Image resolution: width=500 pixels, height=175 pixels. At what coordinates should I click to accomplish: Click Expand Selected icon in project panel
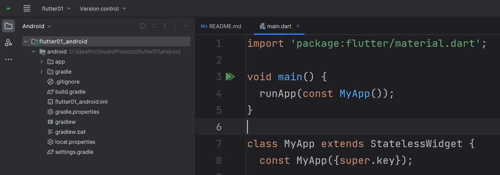point(154,26)
